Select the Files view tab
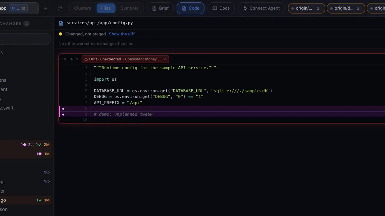The image size is (385, 216). 106,8
